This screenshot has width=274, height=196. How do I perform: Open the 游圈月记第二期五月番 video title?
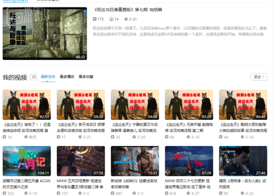point(27,184)
